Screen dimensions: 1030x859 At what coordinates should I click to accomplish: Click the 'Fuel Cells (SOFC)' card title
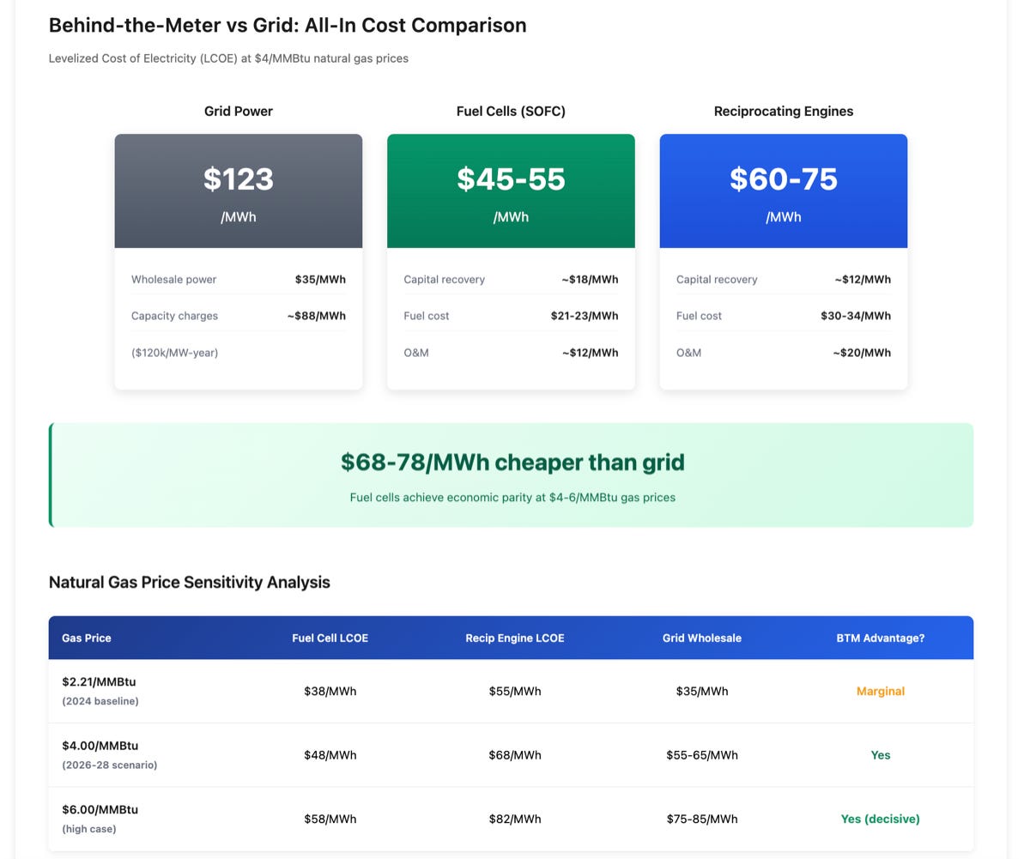click(511, 111)
